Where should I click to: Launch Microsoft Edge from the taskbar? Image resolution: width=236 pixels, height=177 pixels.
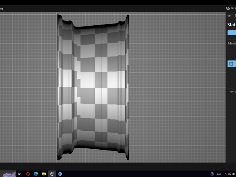(x=36, y=174)
